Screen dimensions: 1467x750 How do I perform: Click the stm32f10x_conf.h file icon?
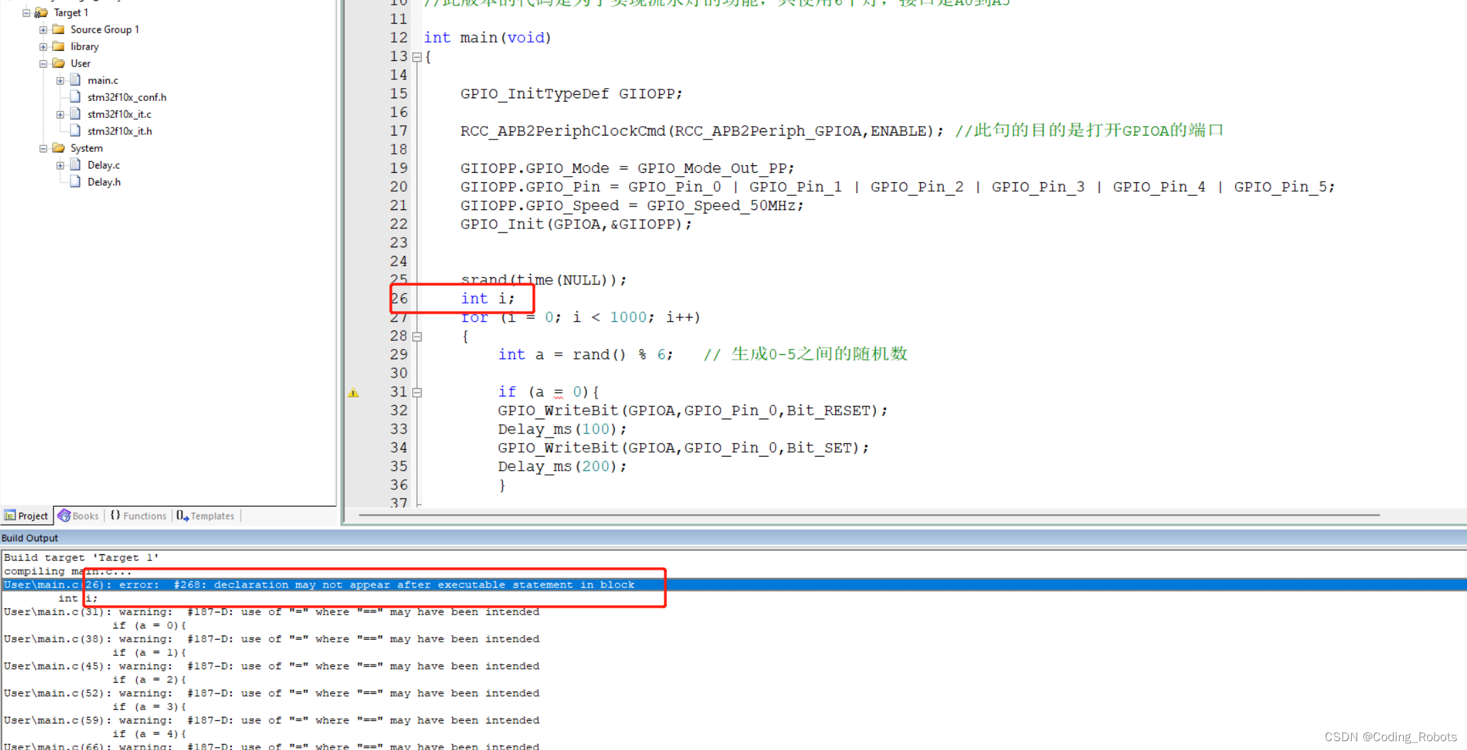75,97
